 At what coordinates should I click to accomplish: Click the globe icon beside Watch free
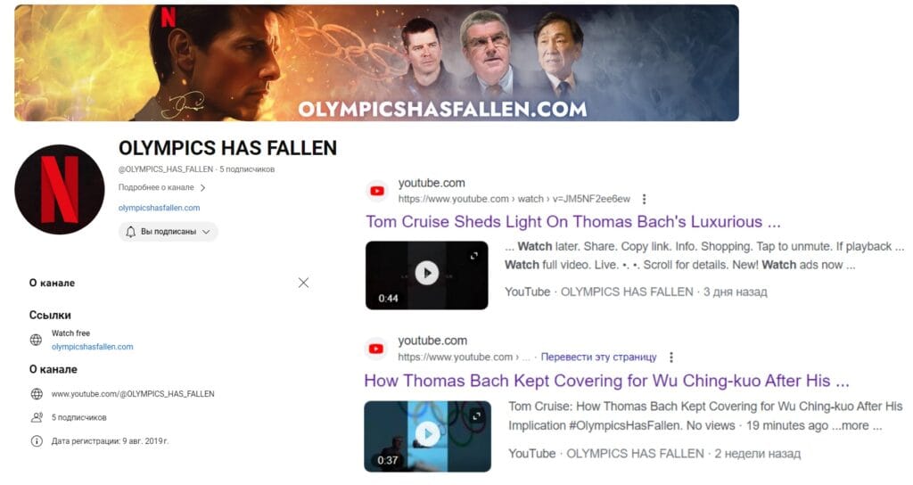pyautogui.click(x=36, y=340)
